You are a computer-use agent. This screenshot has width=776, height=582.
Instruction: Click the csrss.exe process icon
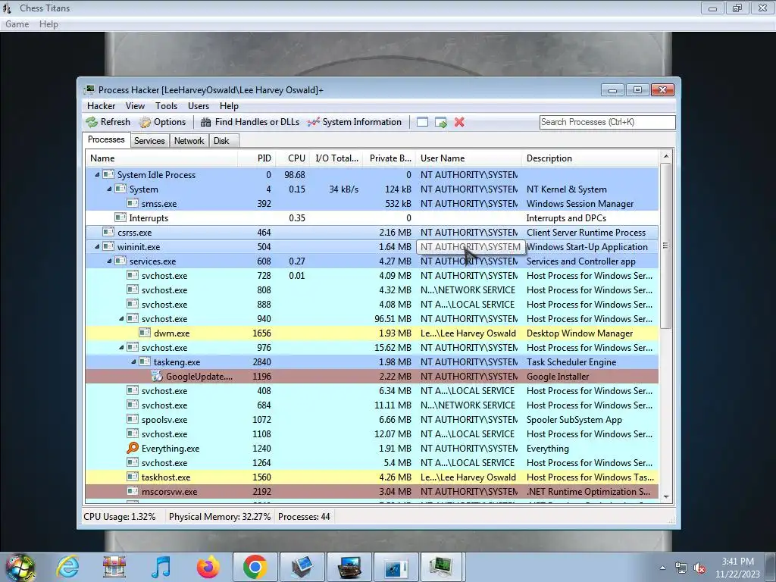click(x=108, y=232)
